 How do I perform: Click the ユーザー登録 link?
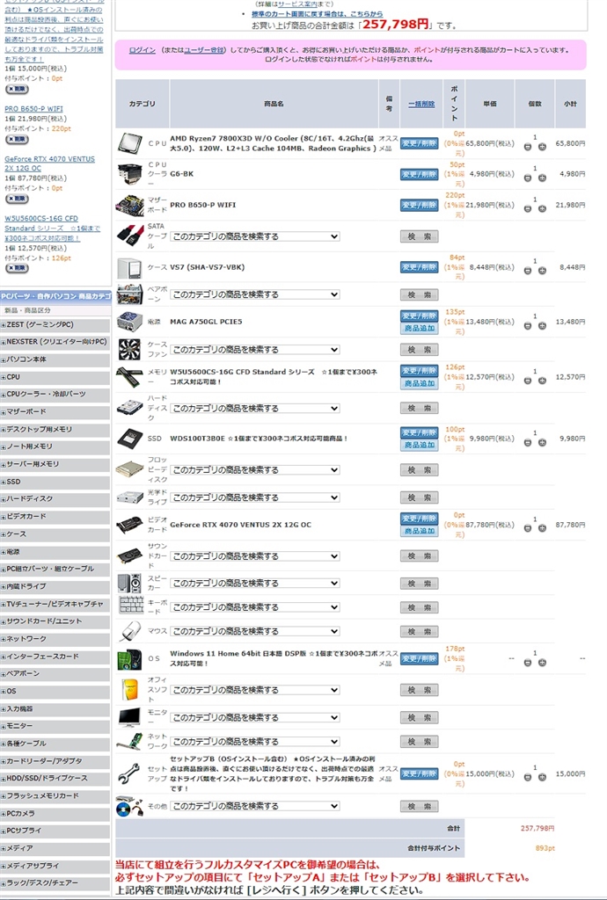[203, 50]
